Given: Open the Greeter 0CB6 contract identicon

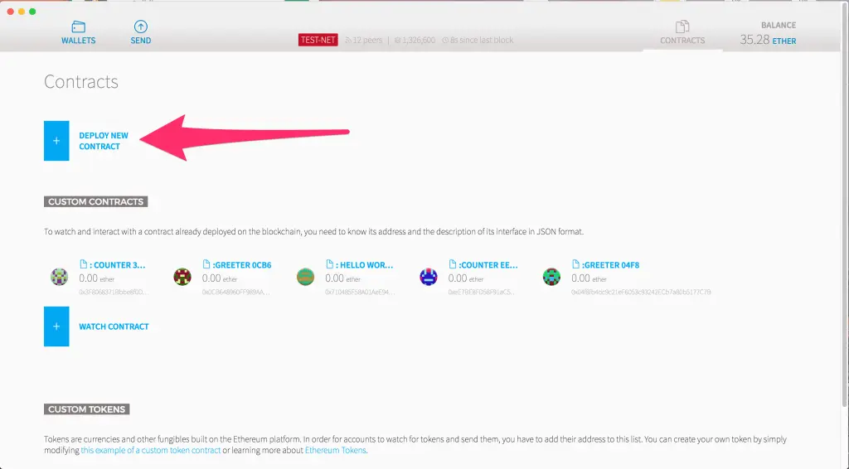Looking at the screenshot, I should pyautogui.click(x=182, y=277).
